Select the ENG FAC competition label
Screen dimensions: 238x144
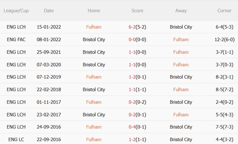point(16,40)
